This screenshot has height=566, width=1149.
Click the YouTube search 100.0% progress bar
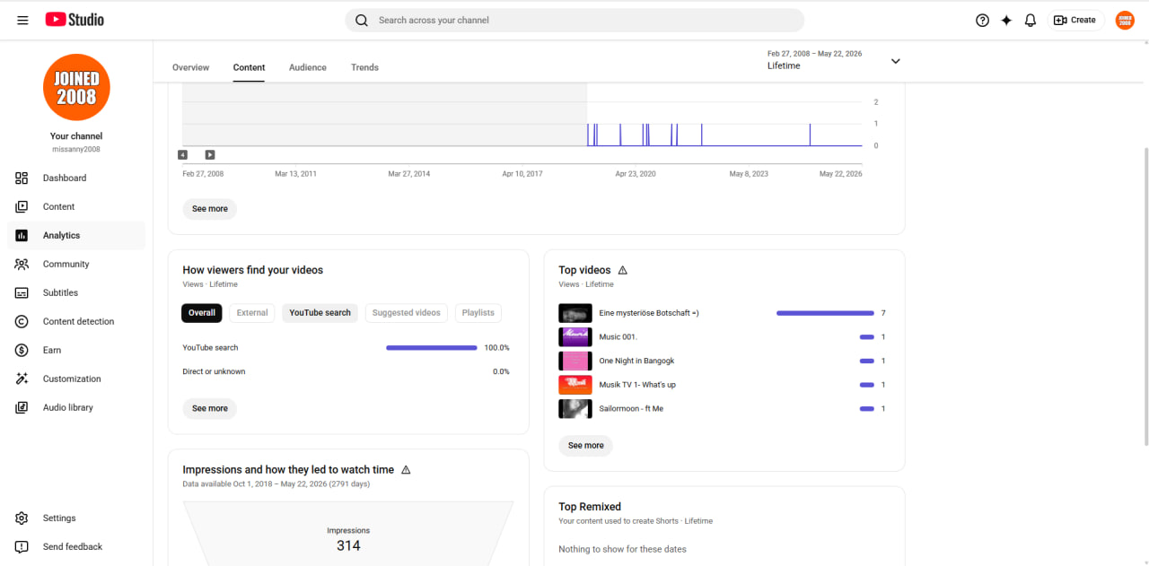pyautogui.click(x=432, y=348)
